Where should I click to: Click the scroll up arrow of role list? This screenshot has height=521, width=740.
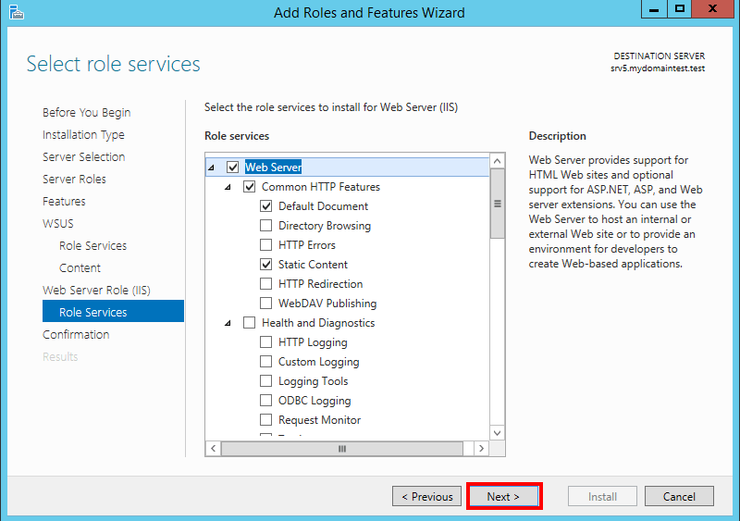(x=498, y=161)
